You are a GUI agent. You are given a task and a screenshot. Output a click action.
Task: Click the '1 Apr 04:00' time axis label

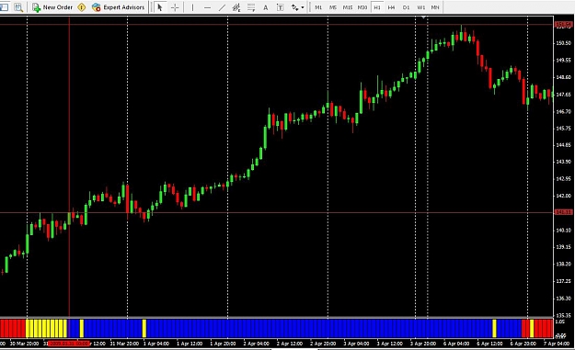pos(156,344)
